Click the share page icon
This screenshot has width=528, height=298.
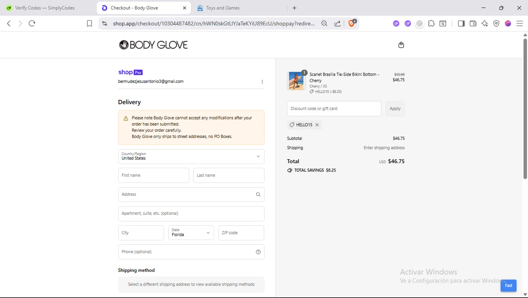(337, 24)
